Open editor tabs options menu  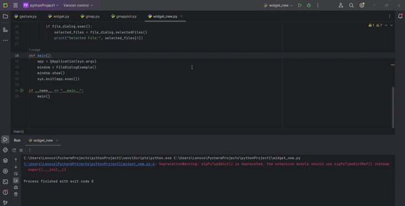coord(389,16)
